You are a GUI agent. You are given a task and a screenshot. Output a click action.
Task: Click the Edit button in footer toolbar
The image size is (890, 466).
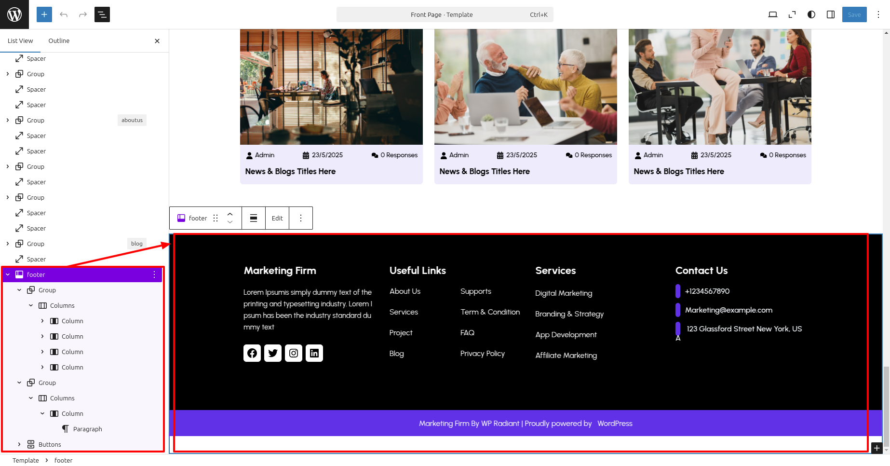tap(277, 218)
